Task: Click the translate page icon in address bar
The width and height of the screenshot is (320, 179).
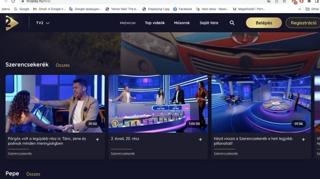Action: coord(269,1)
